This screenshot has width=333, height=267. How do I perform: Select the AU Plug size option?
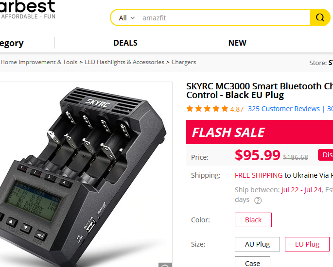(258, 244)
